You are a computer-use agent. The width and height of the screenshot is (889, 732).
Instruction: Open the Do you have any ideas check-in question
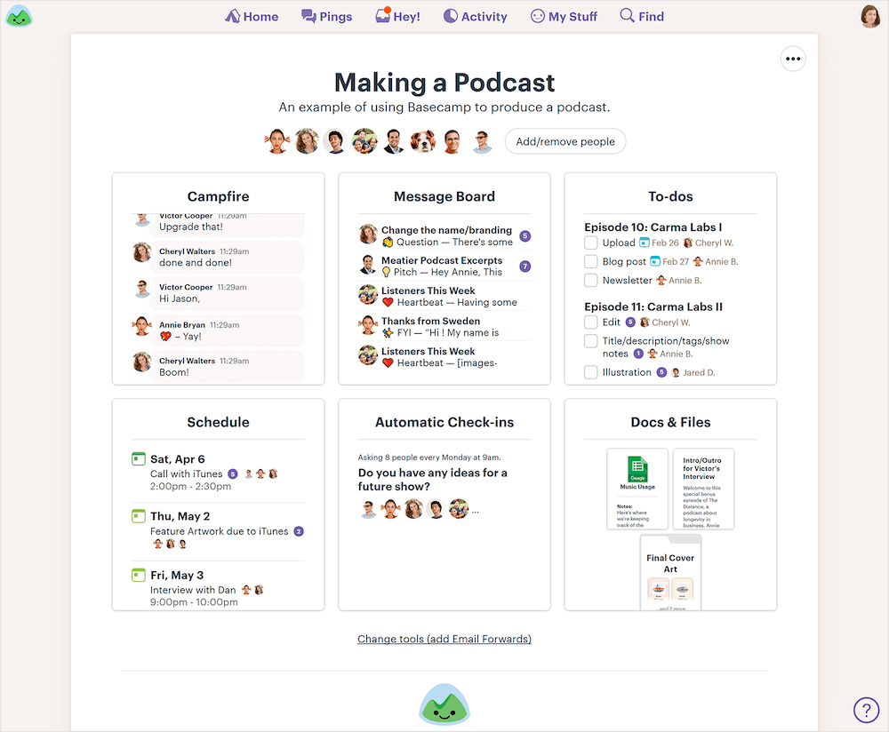(433, 480)
